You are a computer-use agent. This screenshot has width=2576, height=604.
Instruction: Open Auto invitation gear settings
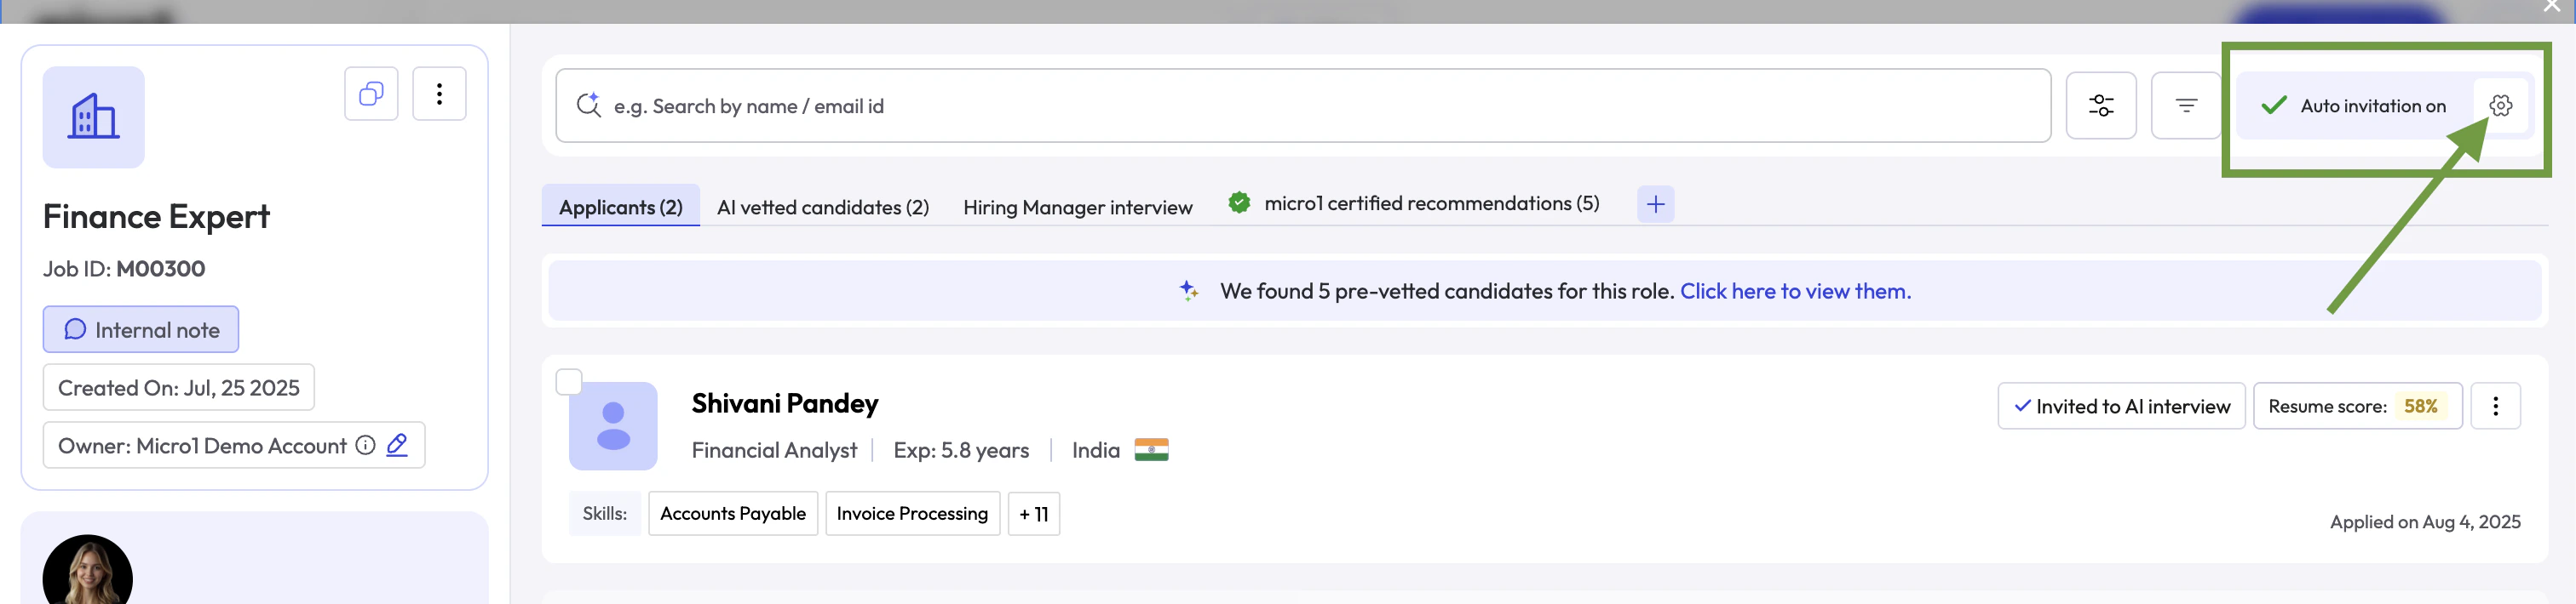[2500, 105]
